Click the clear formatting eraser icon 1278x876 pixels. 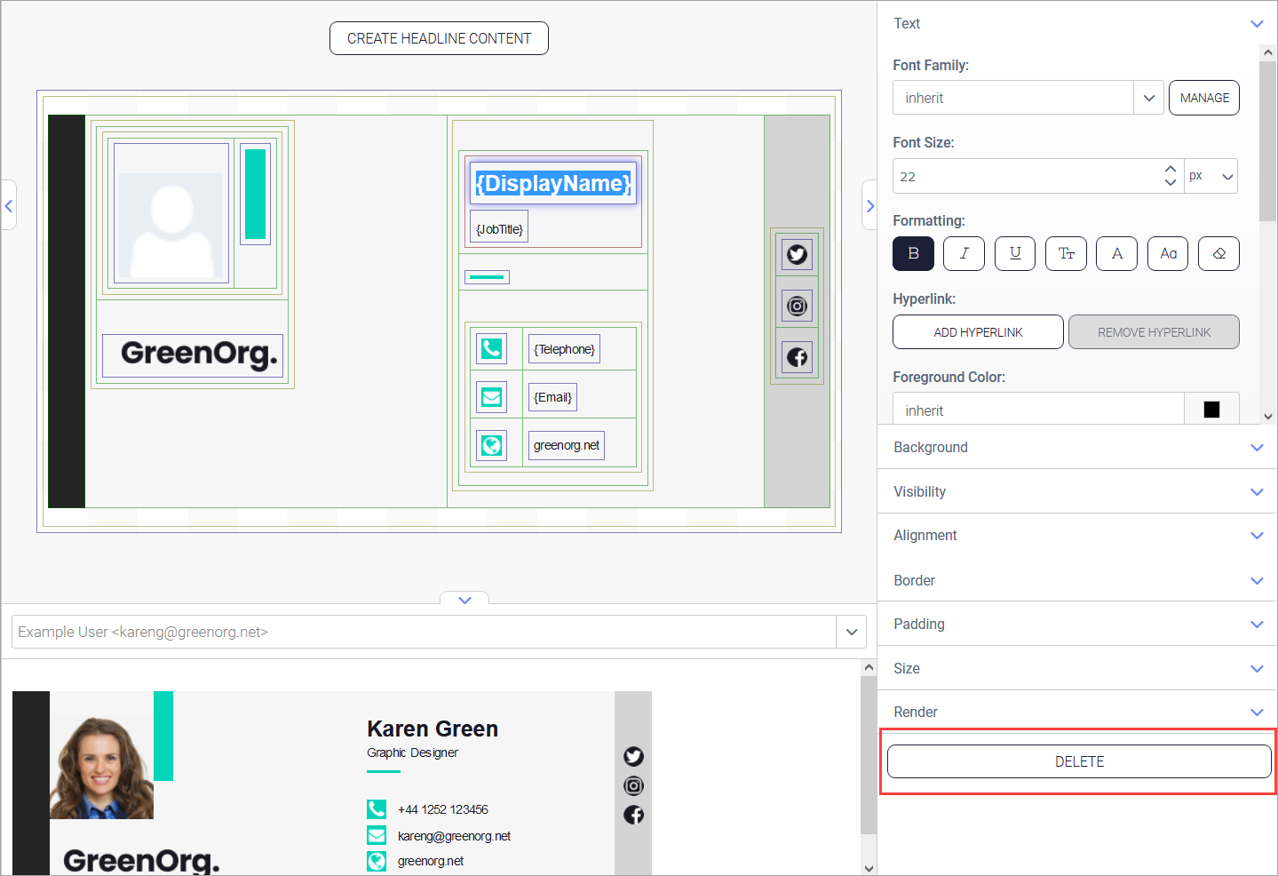(x=1218, y=253)
